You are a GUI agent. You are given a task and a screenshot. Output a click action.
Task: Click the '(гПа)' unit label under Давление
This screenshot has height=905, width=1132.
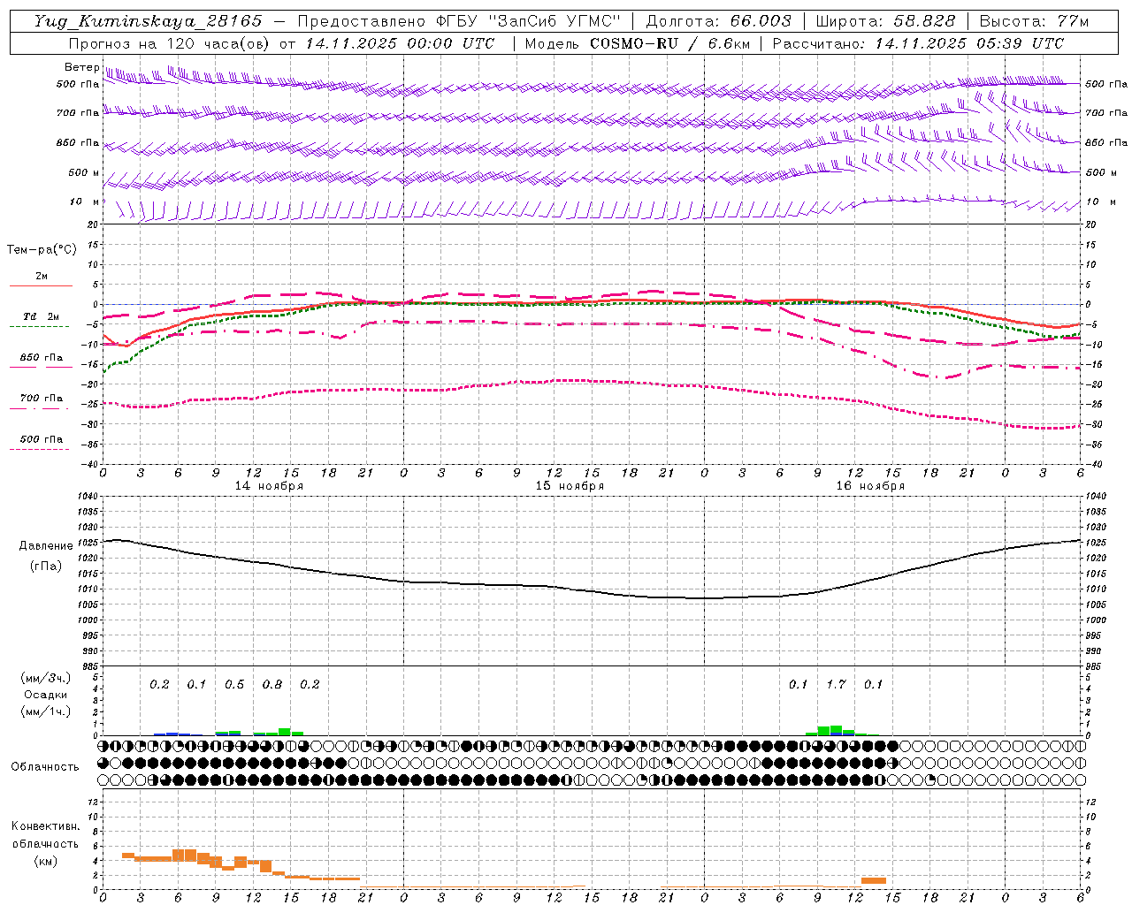point(46,566)
